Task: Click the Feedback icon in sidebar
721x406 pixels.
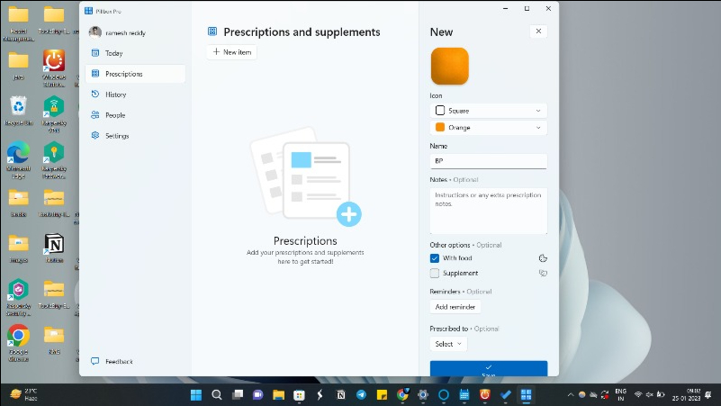Action: point(95,362)
